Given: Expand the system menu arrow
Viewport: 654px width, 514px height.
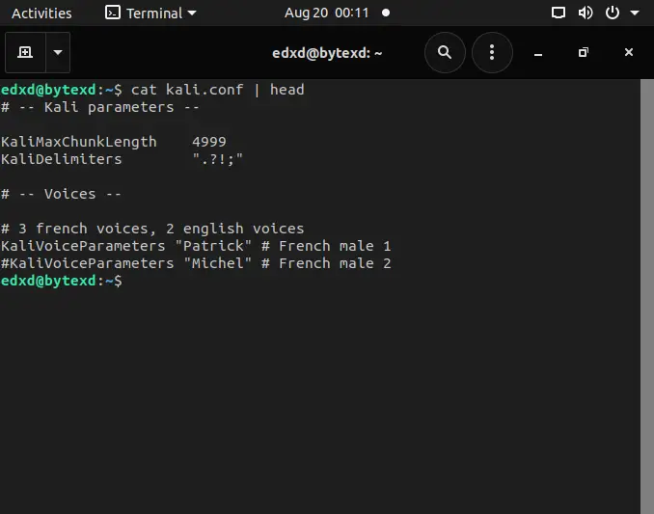Looking at the screenshot, I should click(x=635, y=13).
